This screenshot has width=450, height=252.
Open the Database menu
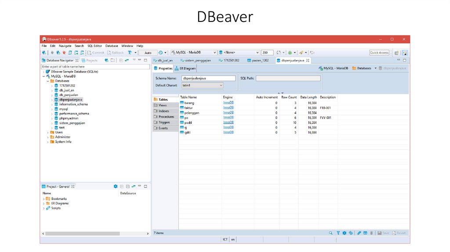point(112,46)
